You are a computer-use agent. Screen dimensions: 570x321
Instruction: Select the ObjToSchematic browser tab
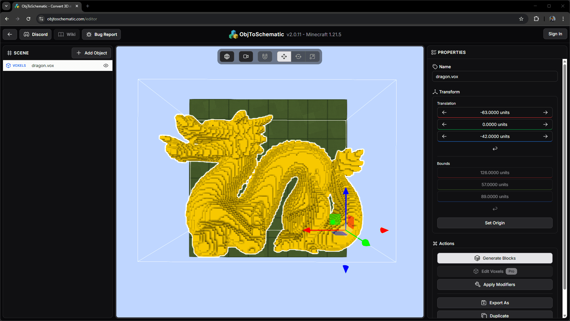tap(47, 6)
